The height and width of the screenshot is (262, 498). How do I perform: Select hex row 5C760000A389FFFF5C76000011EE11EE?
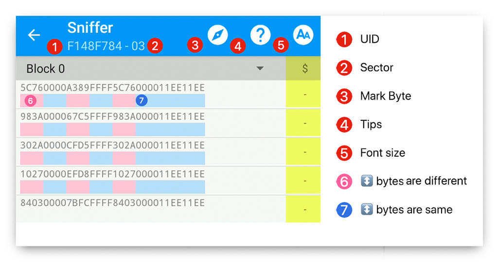pos(112,88)
